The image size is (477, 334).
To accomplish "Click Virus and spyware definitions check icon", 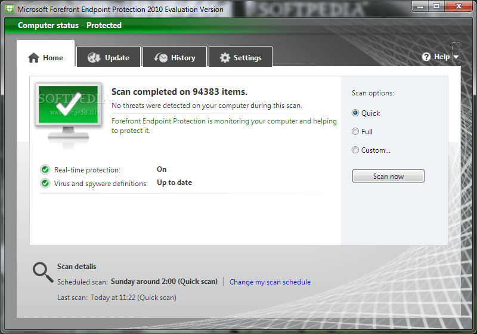I will pyautogui.click(x=45, y=183).
